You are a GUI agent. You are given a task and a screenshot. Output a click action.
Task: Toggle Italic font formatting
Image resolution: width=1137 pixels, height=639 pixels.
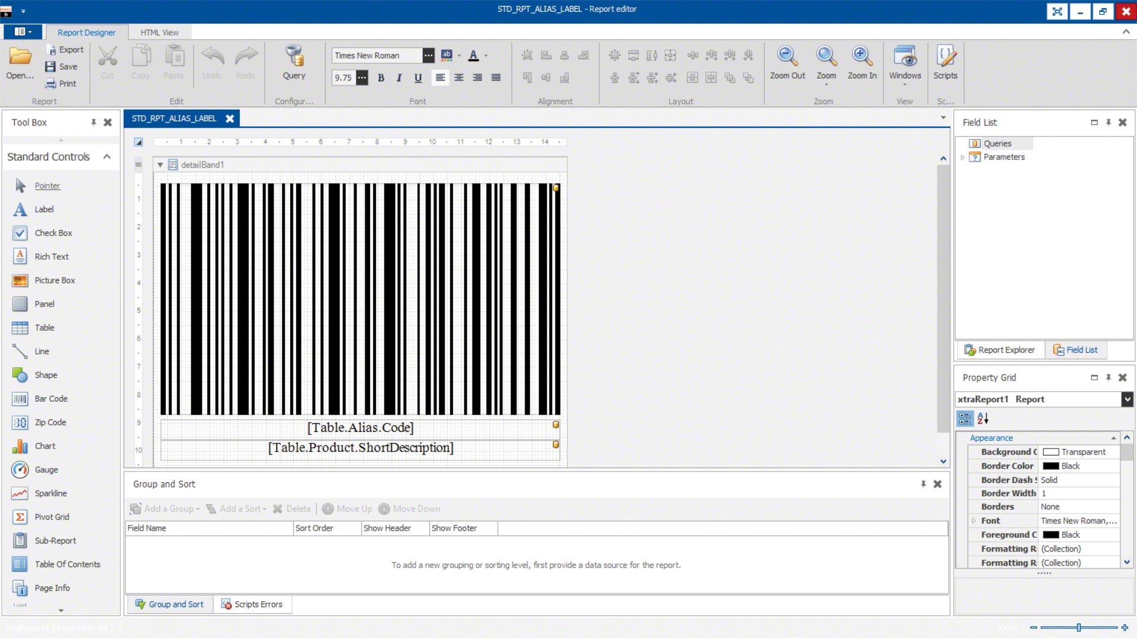pyautogui.click(x=399, y=78)
